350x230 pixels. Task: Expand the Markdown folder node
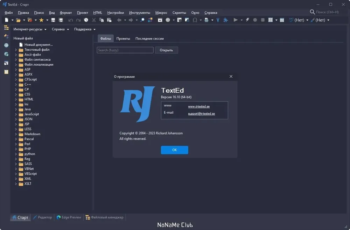(x=16, y=134)
